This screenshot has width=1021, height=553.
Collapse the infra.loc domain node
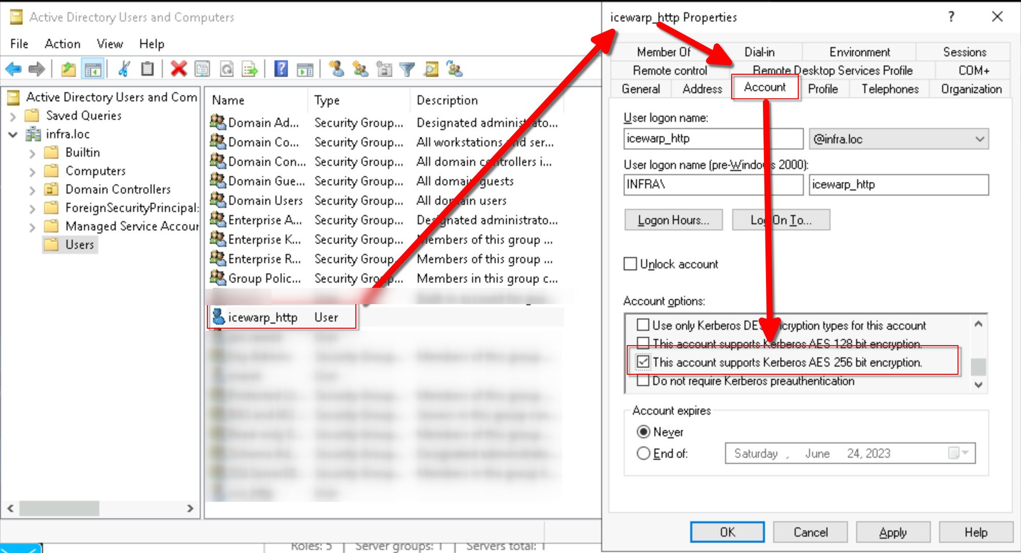12,134
